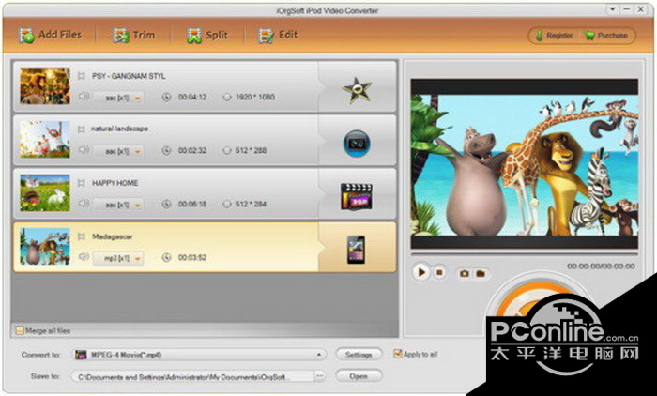
Task: Click the rename icon beside Madagascar
Action: point(82,236)
